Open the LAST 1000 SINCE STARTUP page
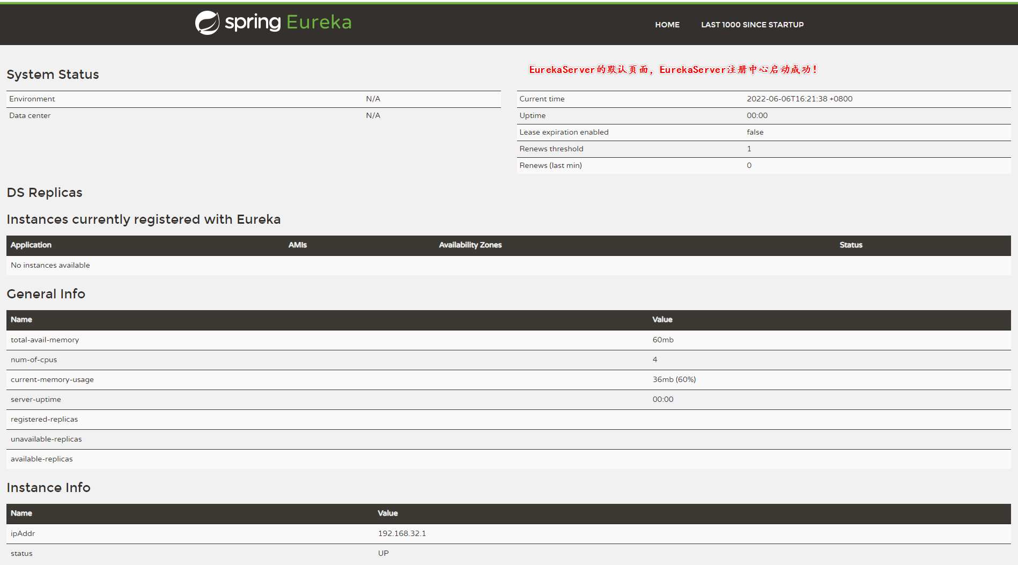The image size is (1018, 565). [x=752, y=25]
